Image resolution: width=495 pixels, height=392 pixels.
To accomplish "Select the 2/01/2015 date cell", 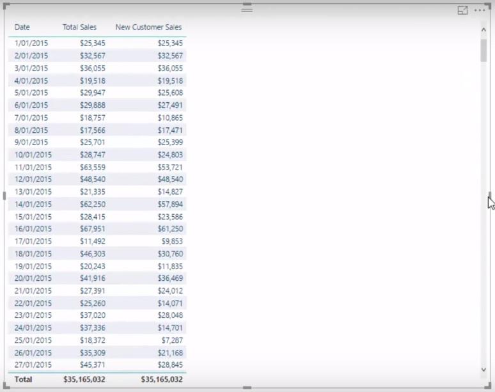I will pyautogui.click(x=31, y=56).
